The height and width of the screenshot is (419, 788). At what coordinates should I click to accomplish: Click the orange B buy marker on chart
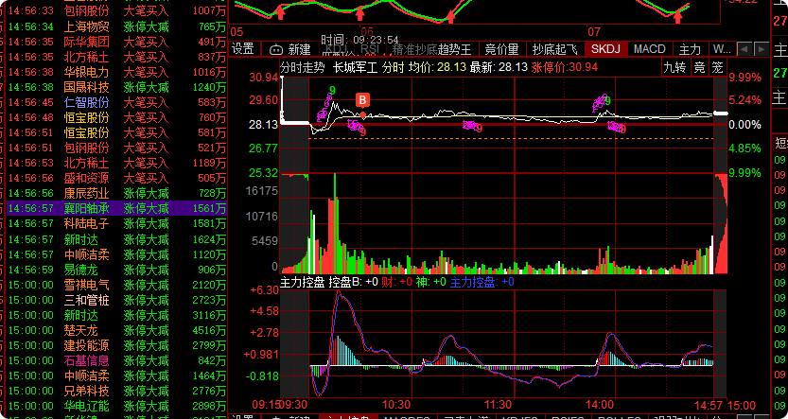coord(363,100)
